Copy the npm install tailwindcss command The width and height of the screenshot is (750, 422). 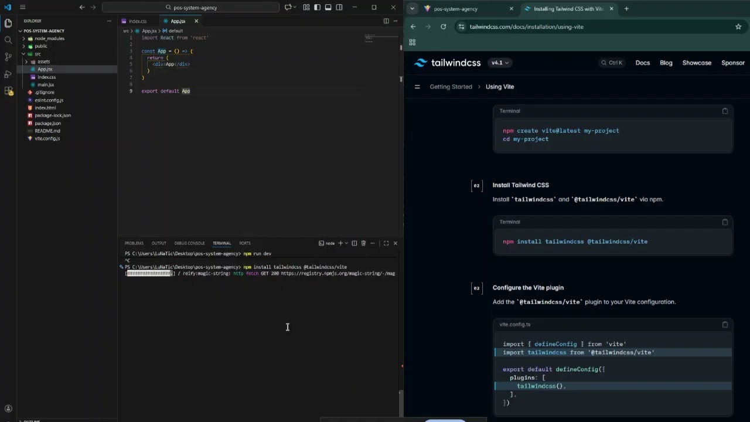725,222
